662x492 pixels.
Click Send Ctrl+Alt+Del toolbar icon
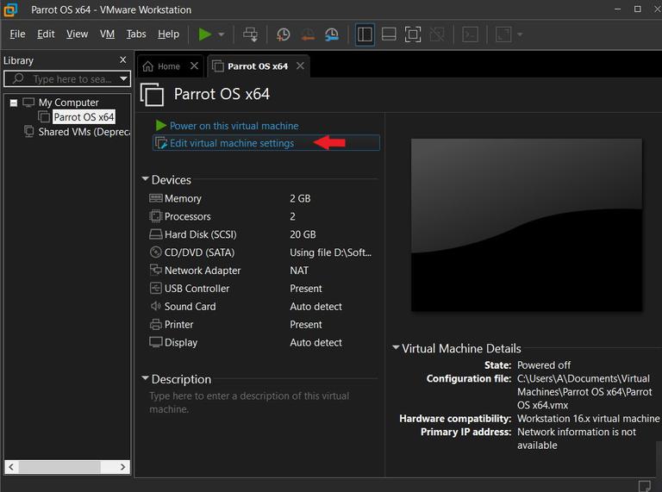click(x=251, y=34)
